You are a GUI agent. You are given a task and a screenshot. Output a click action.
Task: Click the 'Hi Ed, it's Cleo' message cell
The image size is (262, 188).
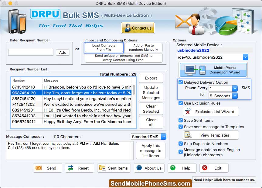[x=87, y=110]
